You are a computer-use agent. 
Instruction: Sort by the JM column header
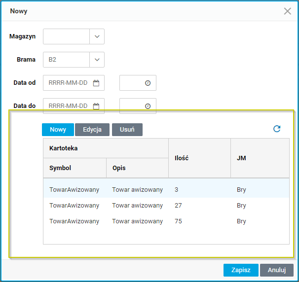260,158
